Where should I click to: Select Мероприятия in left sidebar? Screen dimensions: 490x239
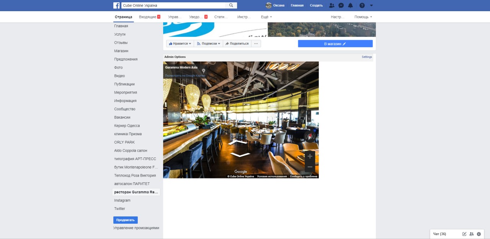click(x=126, y=92)
